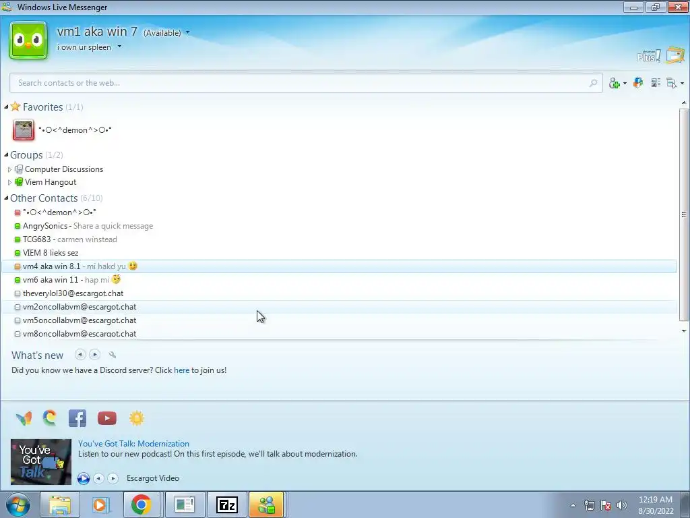The image size is (690, 518).
Task: Open the add contact dropdown arrow
Action: click(x=625, y=83)
